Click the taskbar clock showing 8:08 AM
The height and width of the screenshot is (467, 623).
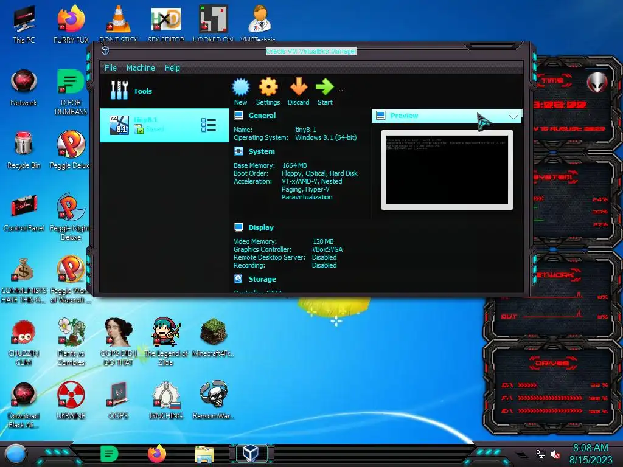[x=590, y=454]
